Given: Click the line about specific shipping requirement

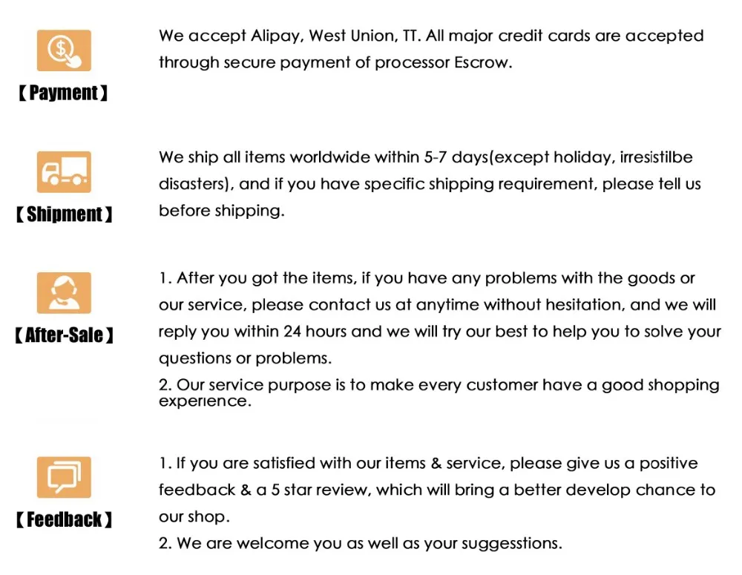Looking at the screenshot, I should tap(430, 184).
